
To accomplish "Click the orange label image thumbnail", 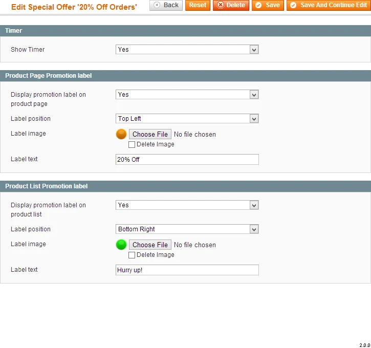I will coord(121,134).
